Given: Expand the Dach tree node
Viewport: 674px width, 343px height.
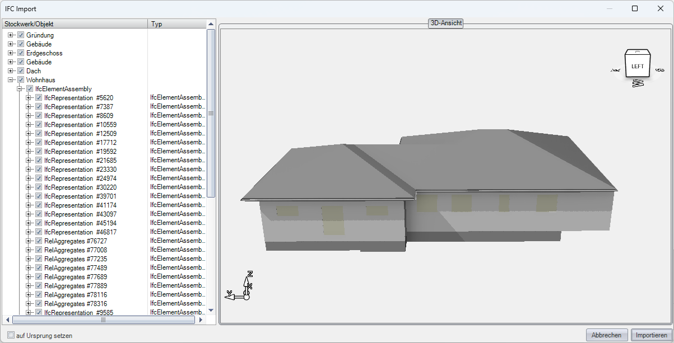Looking at the screenshot, I should (x=11, y=71).
